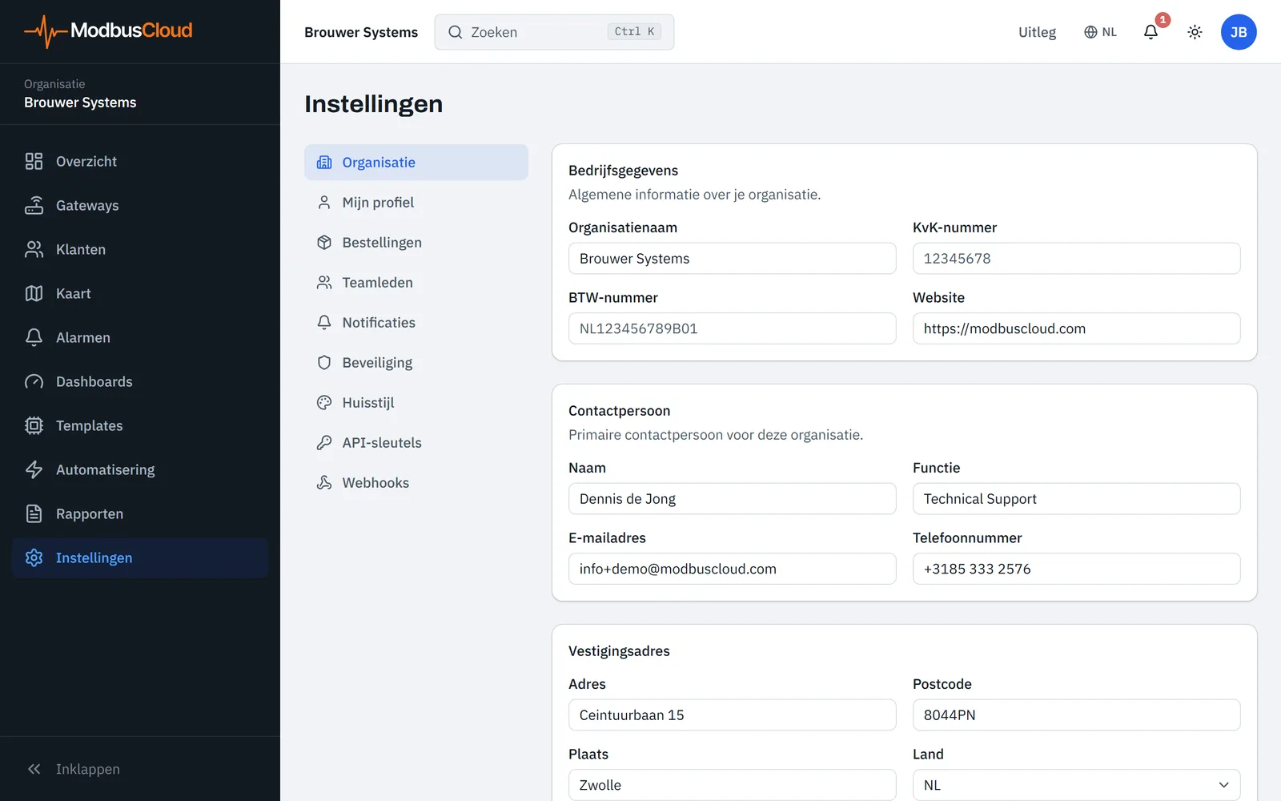Open Automatisering in the sidebar

pyautogui.click(x=140, y=470)
